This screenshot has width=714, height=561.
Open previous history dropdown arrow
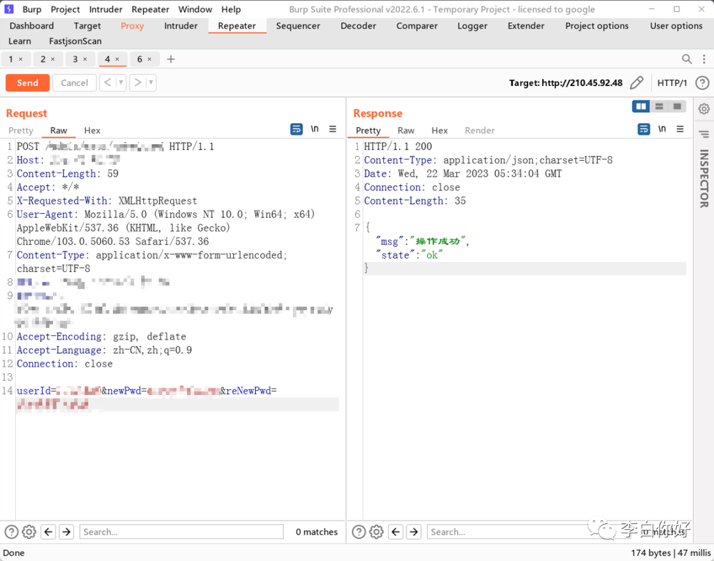pyautogui.click(x=121, y=83)
